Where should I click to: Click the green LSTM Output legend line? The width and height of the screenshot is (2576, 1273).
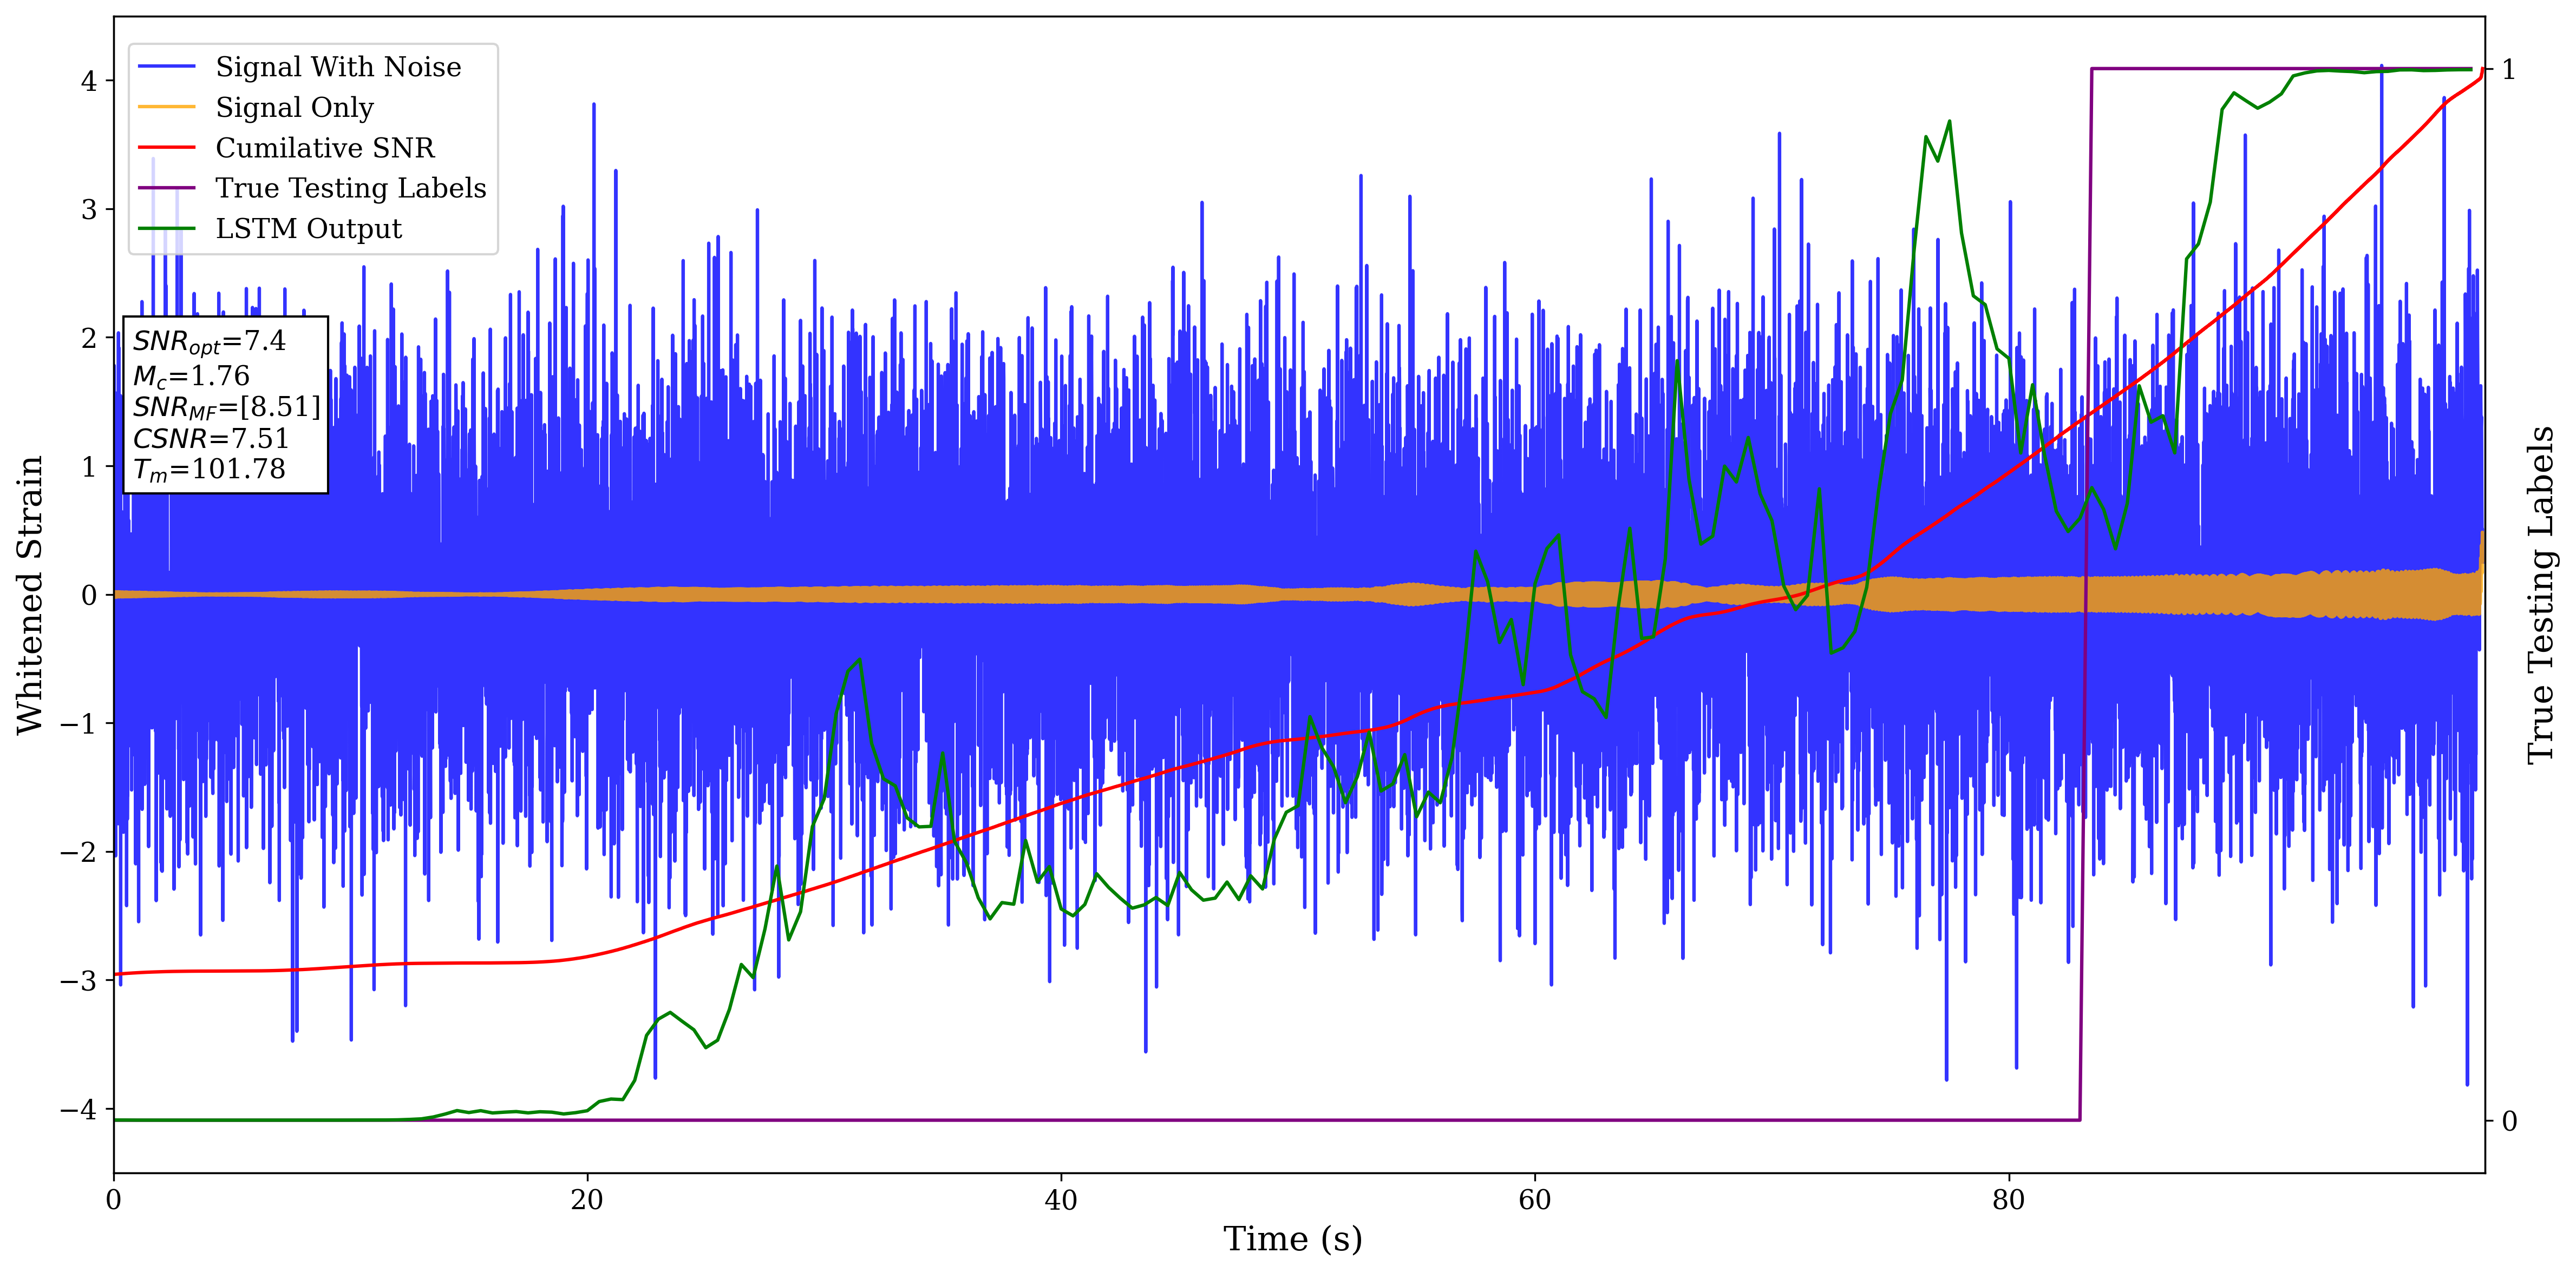(166, 229)
